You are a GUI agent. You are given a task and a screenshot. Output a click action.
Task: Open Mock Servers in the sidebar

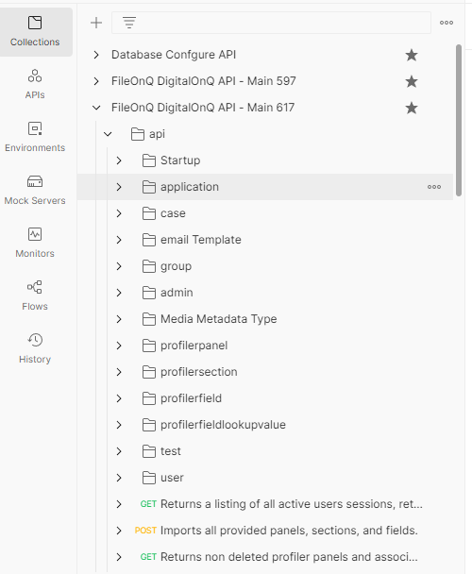[35, 191]
